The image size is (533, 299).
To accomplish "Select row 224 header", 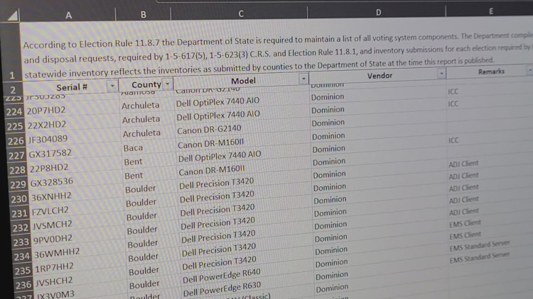I will [14, 111].
